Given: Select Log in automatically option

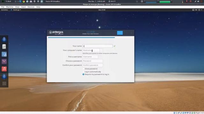Looking at the screenshot, I should tap(84, 72).
